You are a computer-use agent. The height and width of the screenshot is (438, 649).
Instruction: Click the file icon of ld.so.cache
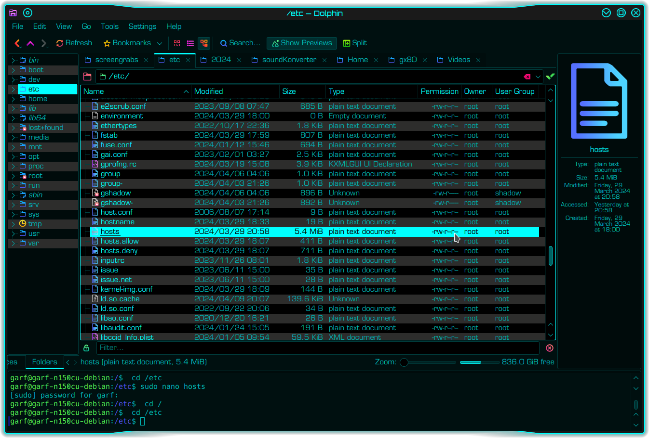tap(95, 299)
